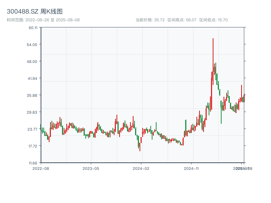The height and width of the screenshot is (203, 271).
Task: Click the 60.11 y-axis label
Action: (x=33, y=28)
